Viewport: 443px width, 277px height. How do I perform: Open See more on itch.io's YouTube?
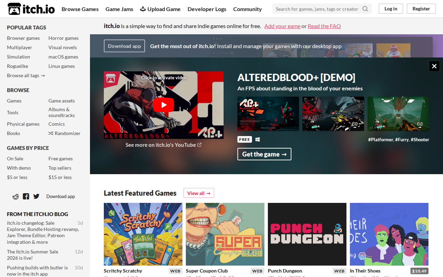pyautogui.click(x=164, y=145)
